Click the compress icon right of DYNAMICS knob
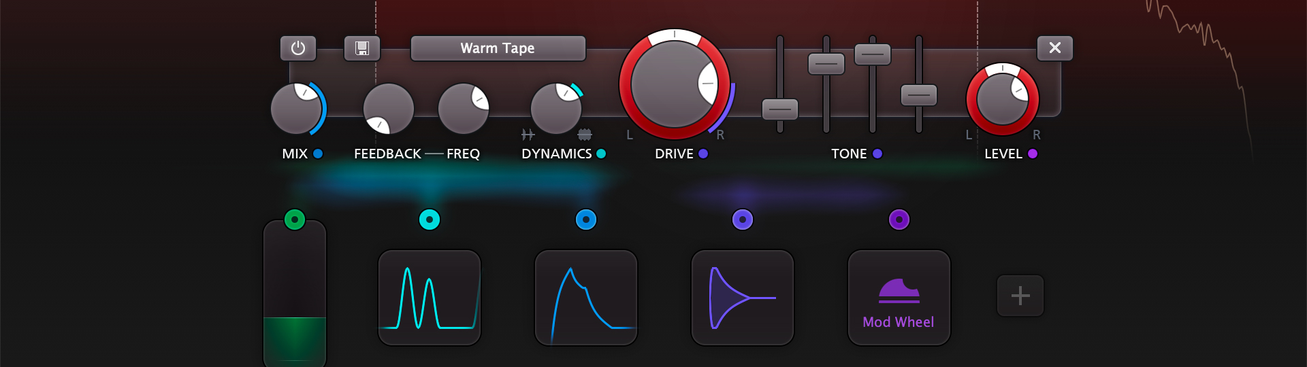Screen dimensions: 1307x367 [x=585, y=135]
